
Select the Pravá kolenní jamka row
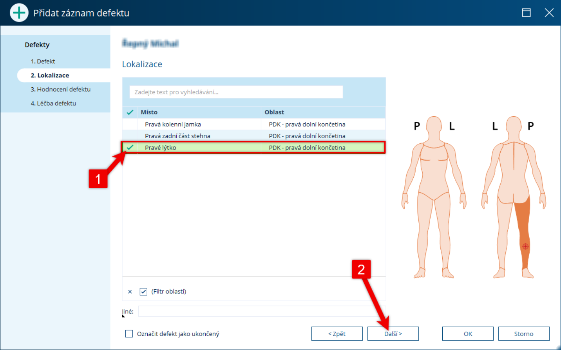tap(254, 124)
